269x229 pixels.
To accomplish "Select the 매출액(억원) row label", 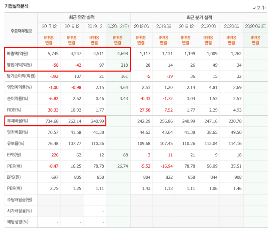I will tap(17, 54).
